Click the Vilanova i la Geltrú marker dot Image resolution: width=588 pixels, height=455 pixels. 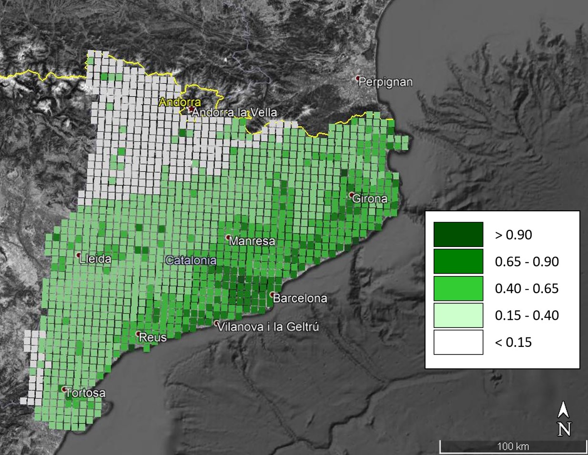[x=217, y=324]
